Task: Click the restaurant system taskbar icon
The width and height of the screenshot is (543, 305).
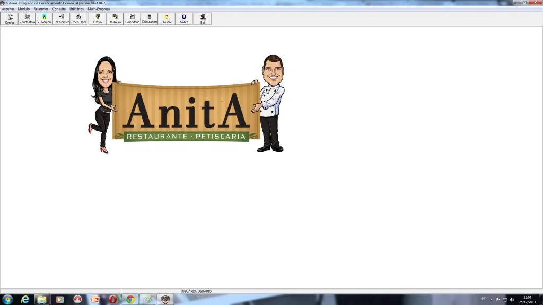Action: point(165,300)
